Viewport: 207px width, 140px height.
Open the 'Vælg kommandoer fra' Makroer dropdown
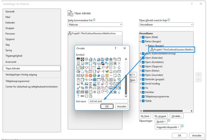tap(95, 24)
